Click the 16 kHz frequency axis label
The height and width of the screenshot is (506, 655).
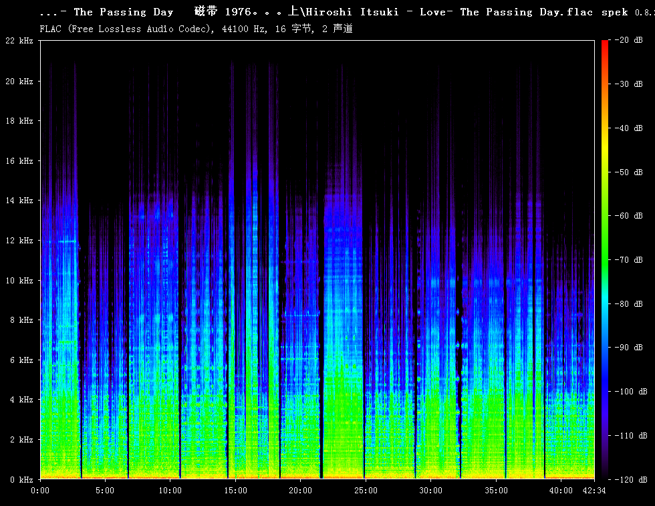[19, 161]
